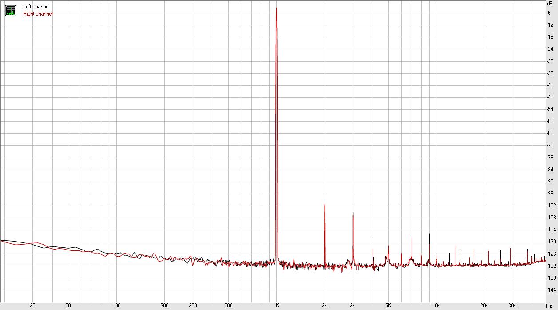558x310 pixels.
Task: Click the dB unit label at top right
Action: [550, 3]
